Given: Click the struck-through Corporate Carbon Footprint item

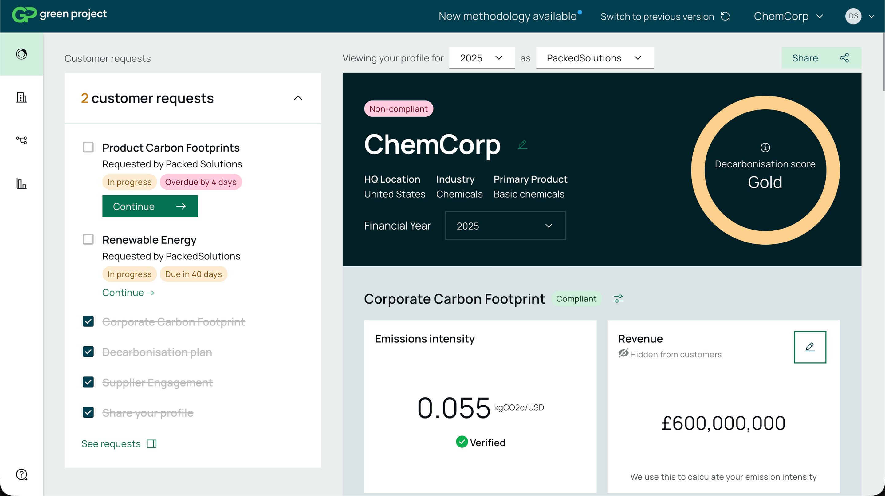Looking at the screenshot, I should tap(174, 322).
